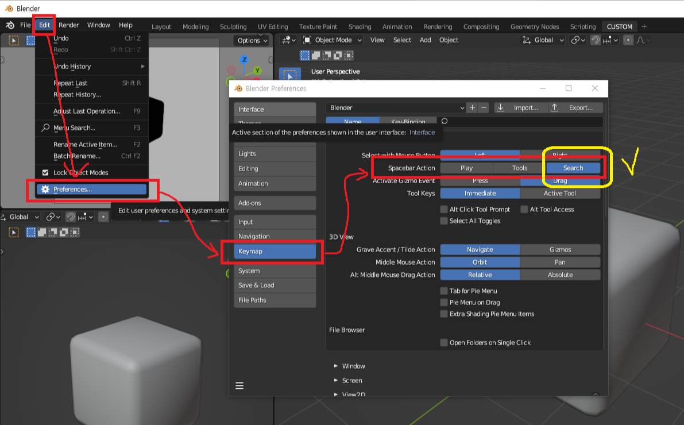Add a workspace with the plus tab
684x425 pixels.
(x=644, y=26)
